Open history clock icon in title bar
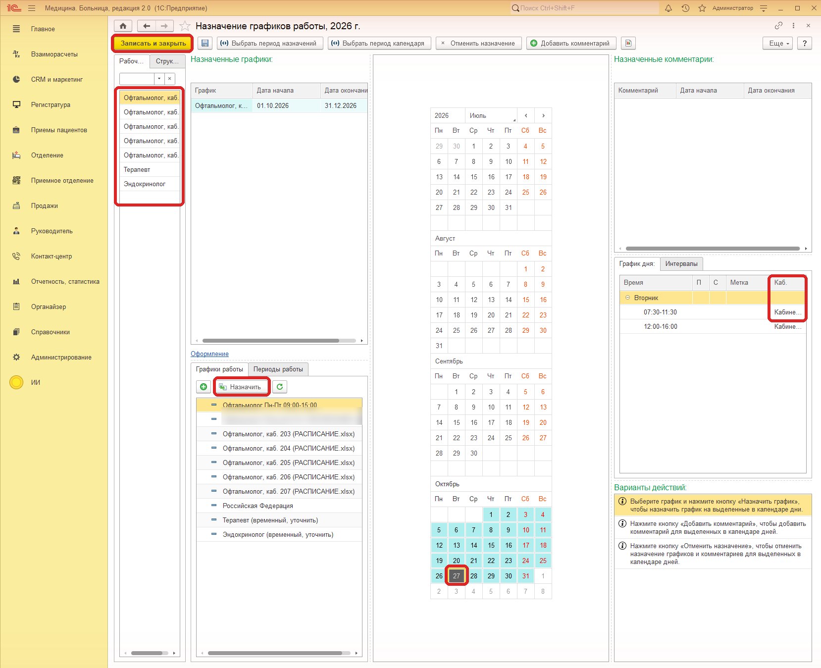The image size is (821, 668). 685,8
